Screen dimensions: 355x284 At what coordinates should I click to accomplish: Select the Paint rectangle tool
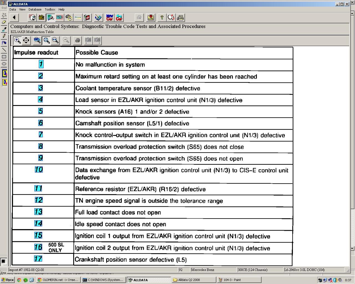pyautogui.click(x=4, y=57)
